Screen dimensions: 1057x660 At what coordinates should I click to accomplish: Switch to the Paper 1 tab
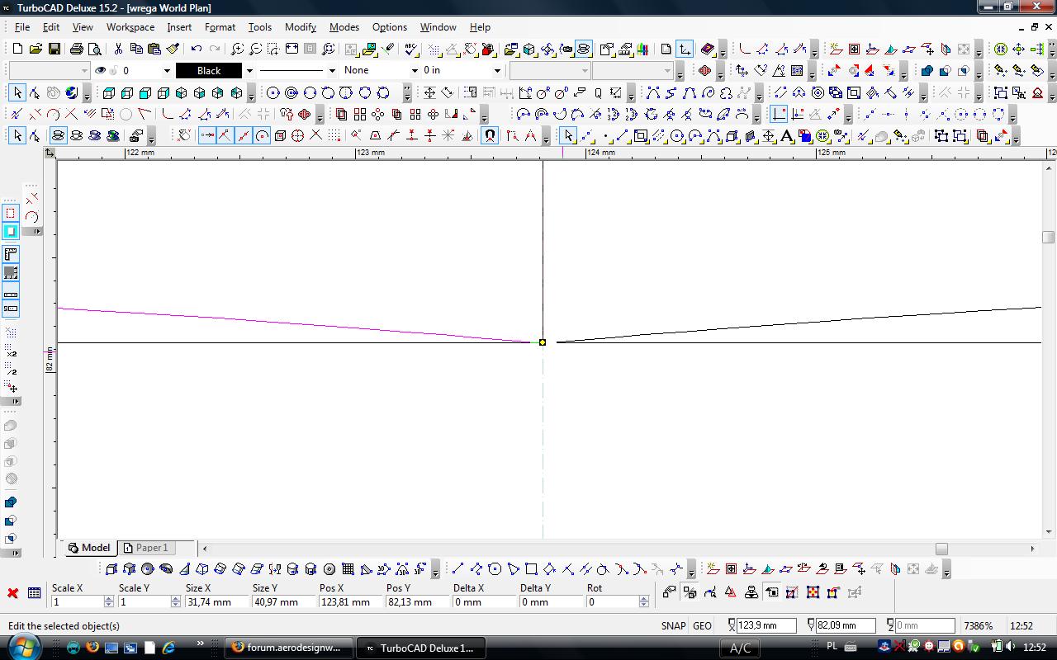[x=147, y=548]
